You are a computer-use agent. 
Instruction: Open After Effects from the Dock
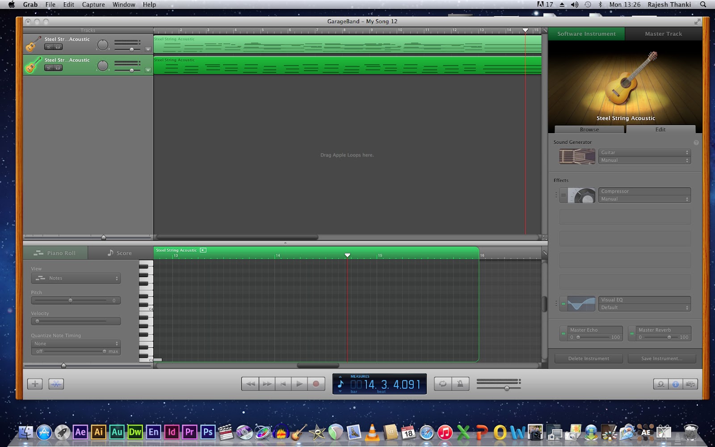(80, 432)
